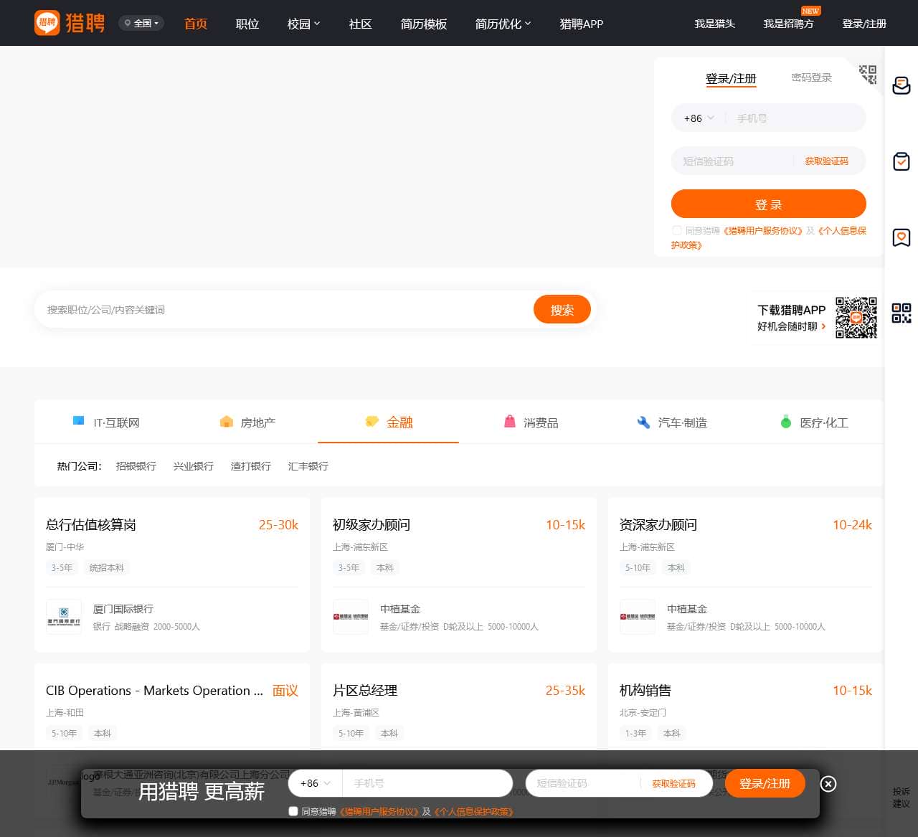The height and width of the screenshot is (837, 918).
Task: Open 我是猎头 link in header
Action: 715,24
